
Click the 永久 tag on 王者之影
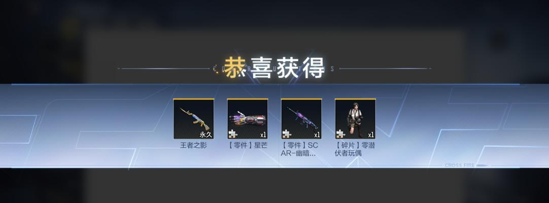coord(206,134)
